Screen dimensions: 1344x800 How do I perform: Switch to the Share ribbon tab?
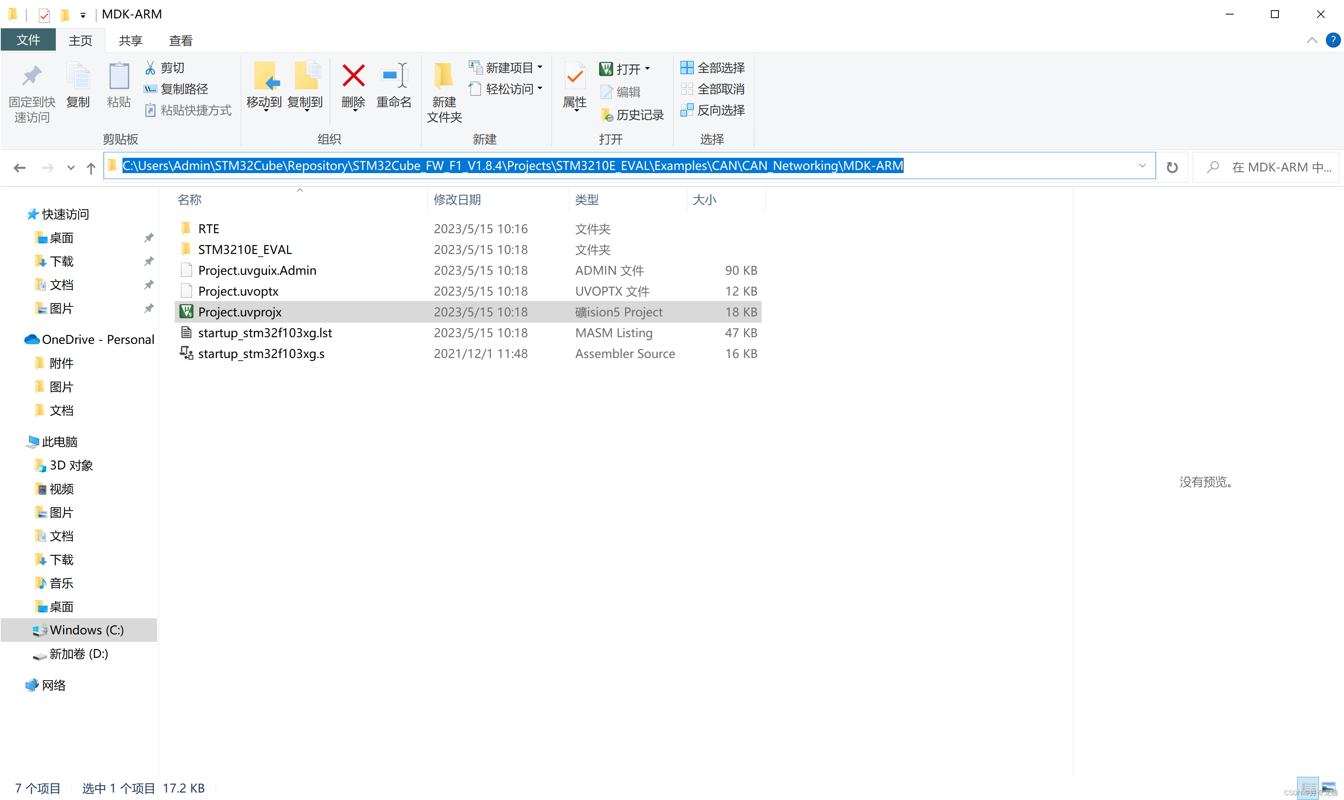(130, 40)
